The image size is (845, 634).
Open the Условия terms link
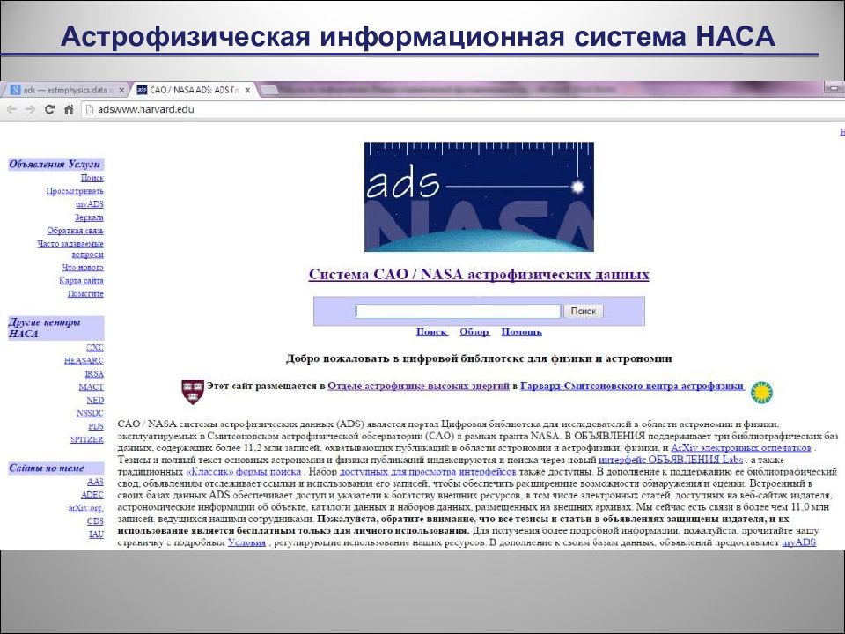point(246,542)
